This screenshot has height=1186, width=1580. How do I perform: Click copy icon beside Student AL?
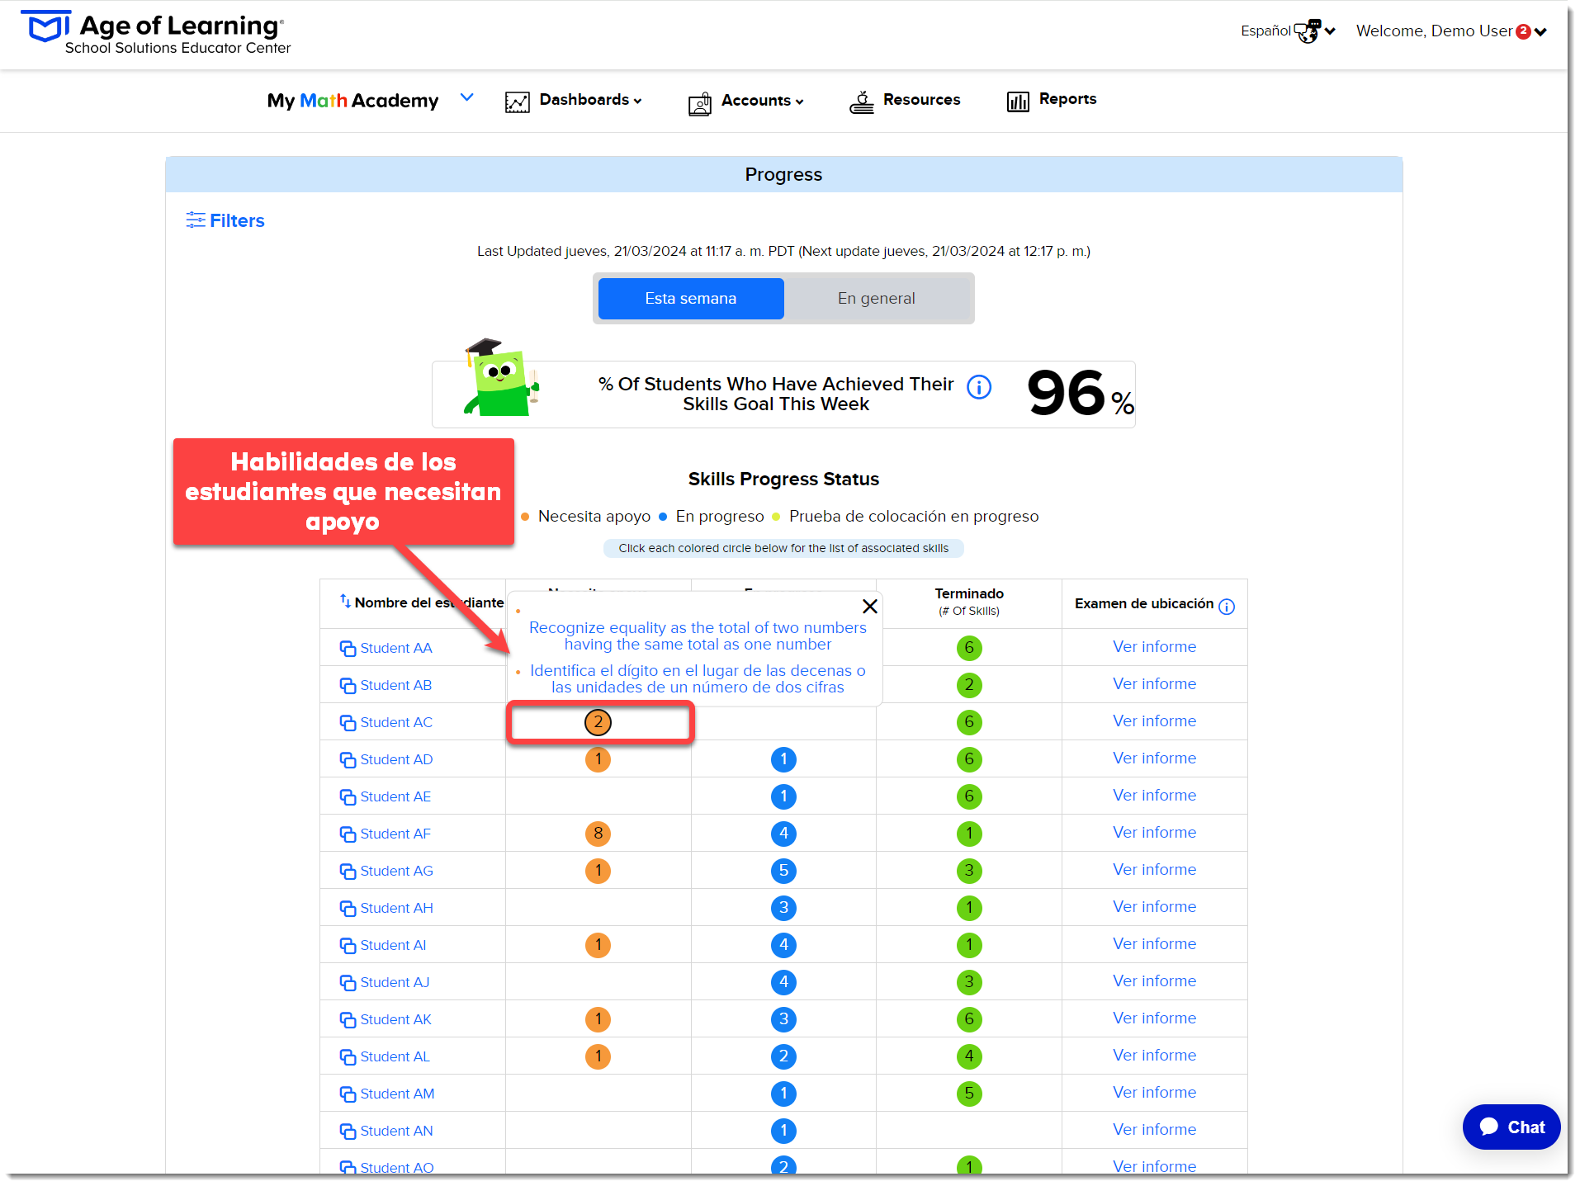point(348,1057)
